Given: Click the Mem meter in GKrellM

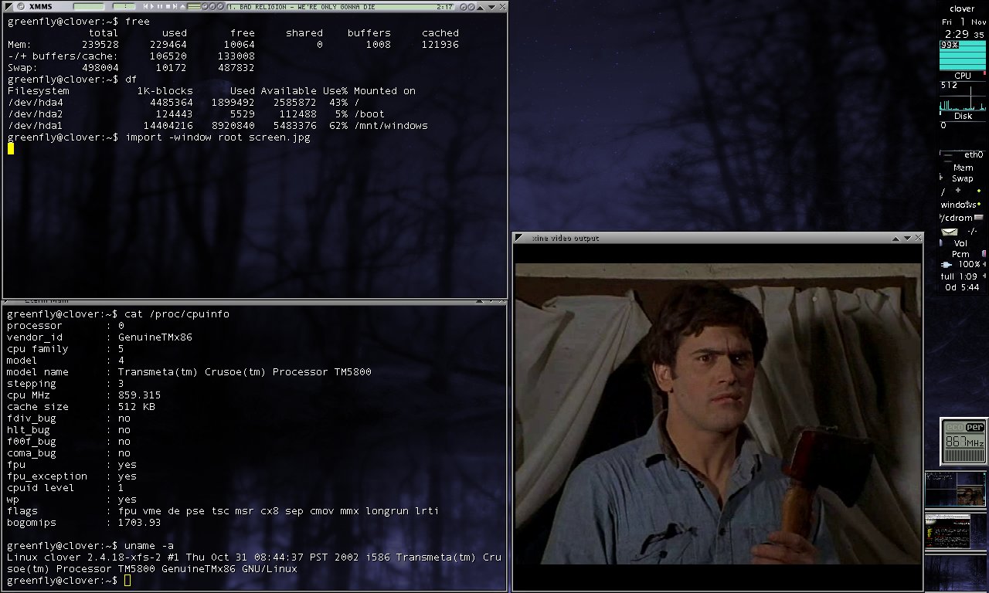Looking at the screenshot, I should click(x=963, y=168).
